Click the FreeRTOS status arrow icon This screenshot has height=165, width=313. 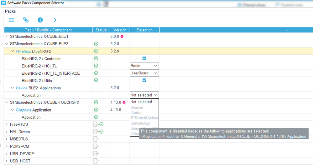[96, 124]
